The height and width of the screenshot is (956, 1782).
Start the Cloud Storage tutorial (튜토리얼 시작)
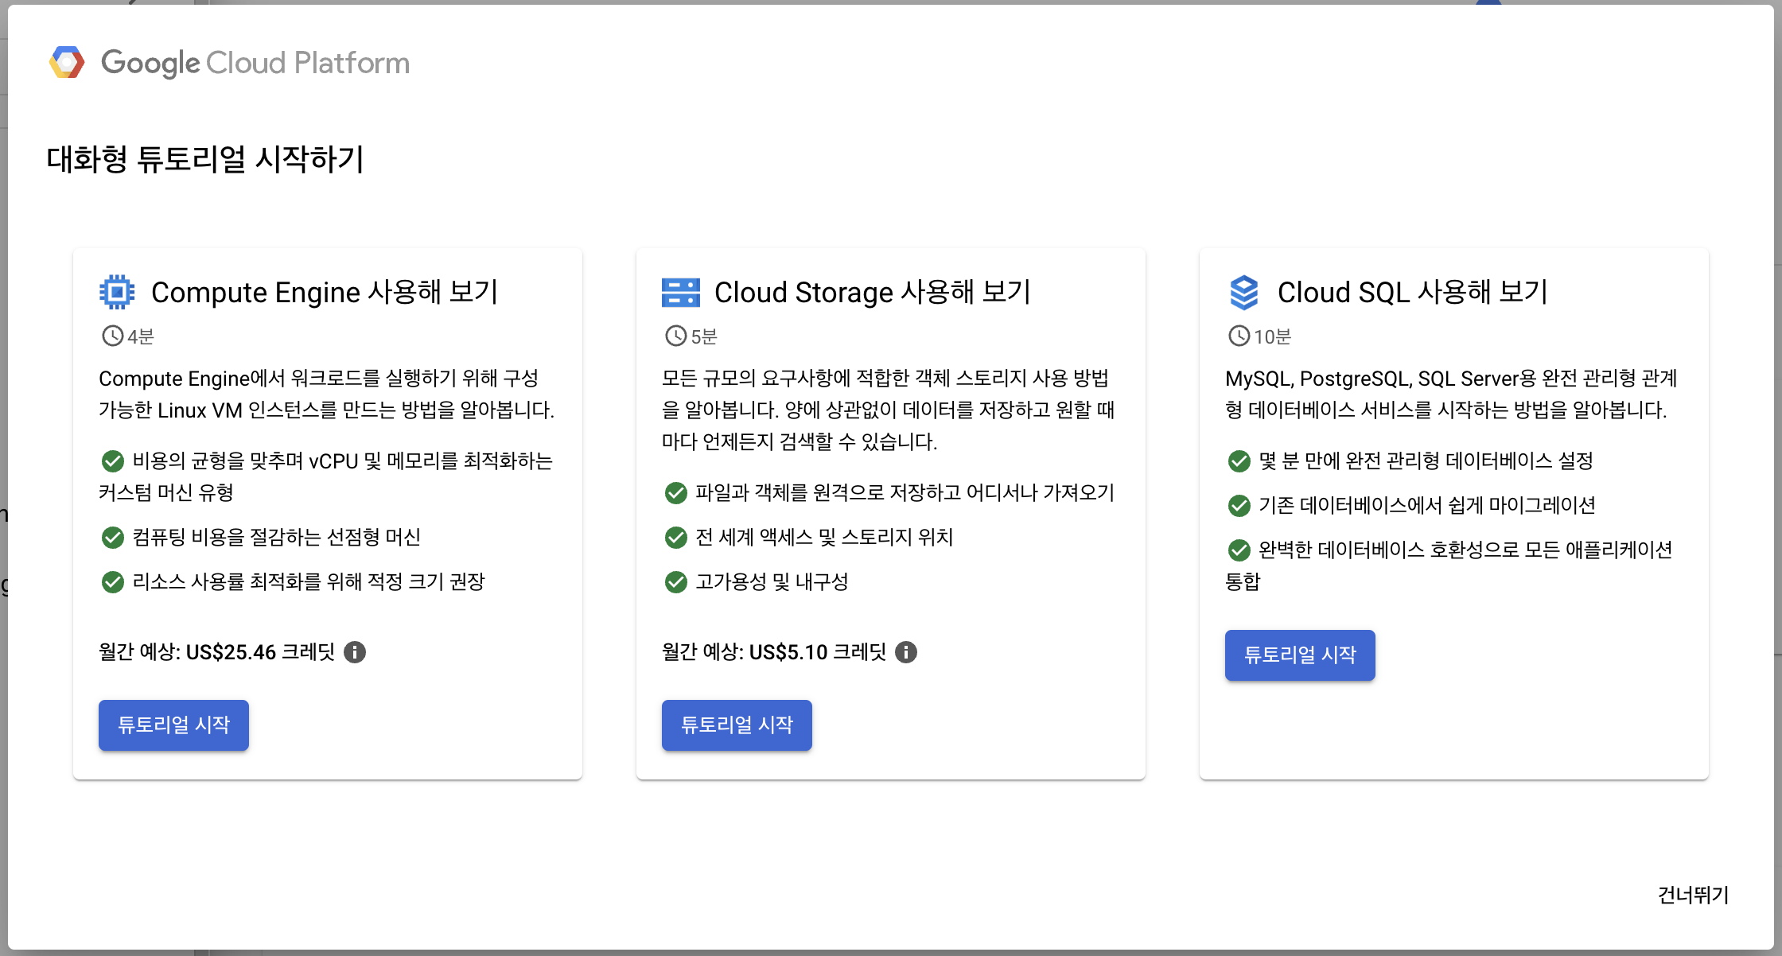[x=737, y=725]
